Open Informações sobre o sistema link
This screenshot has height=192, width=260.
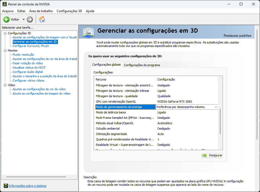pyautogui.click(x=28, y=186)
